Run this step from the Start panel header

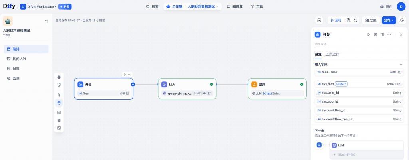[x=369, y=35]
